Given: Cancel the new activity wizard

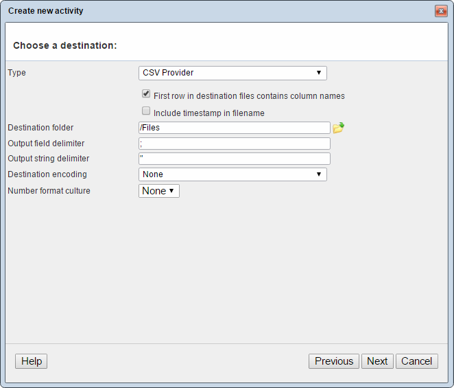Looking at the screenshot, I should pos(417,361).
